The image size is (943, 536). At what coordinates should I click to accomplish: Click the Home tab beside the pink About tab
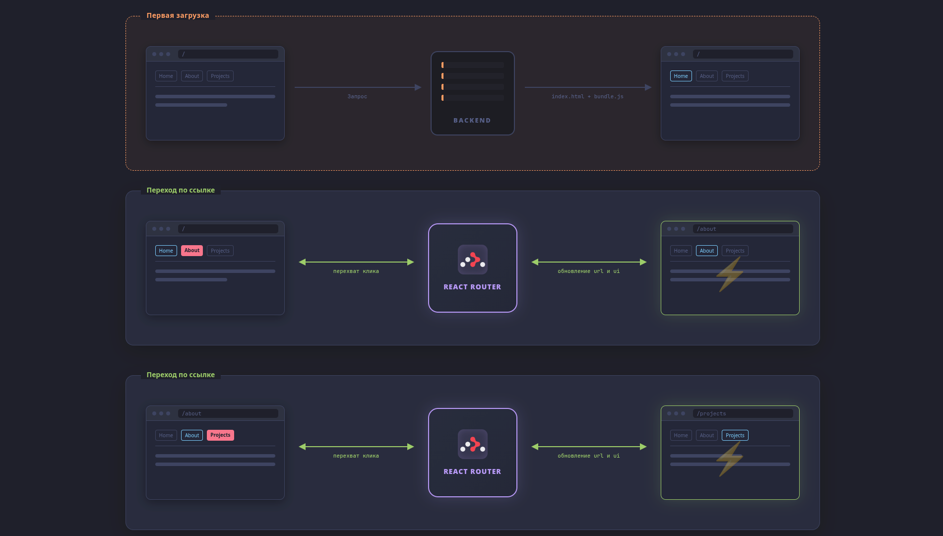pos(166,251)
